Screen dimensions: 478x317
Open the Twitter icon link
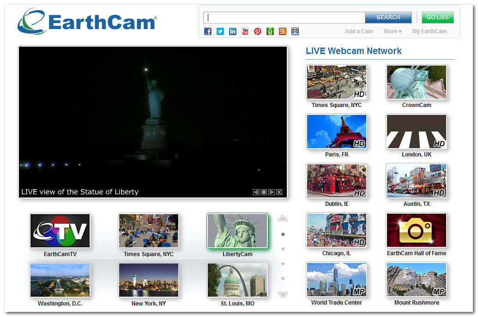[220, 31]
